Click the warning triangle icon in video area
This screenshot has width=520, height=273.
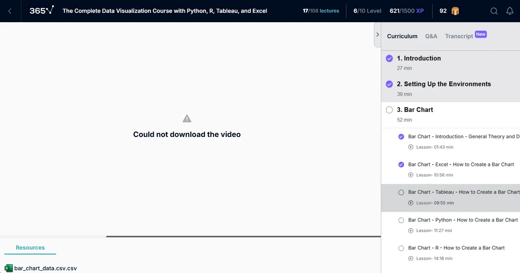(x=187, y=119)
